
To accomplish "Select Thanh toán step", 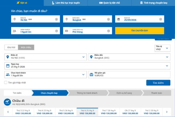I will pyautogui.click(x=157, y=93).
